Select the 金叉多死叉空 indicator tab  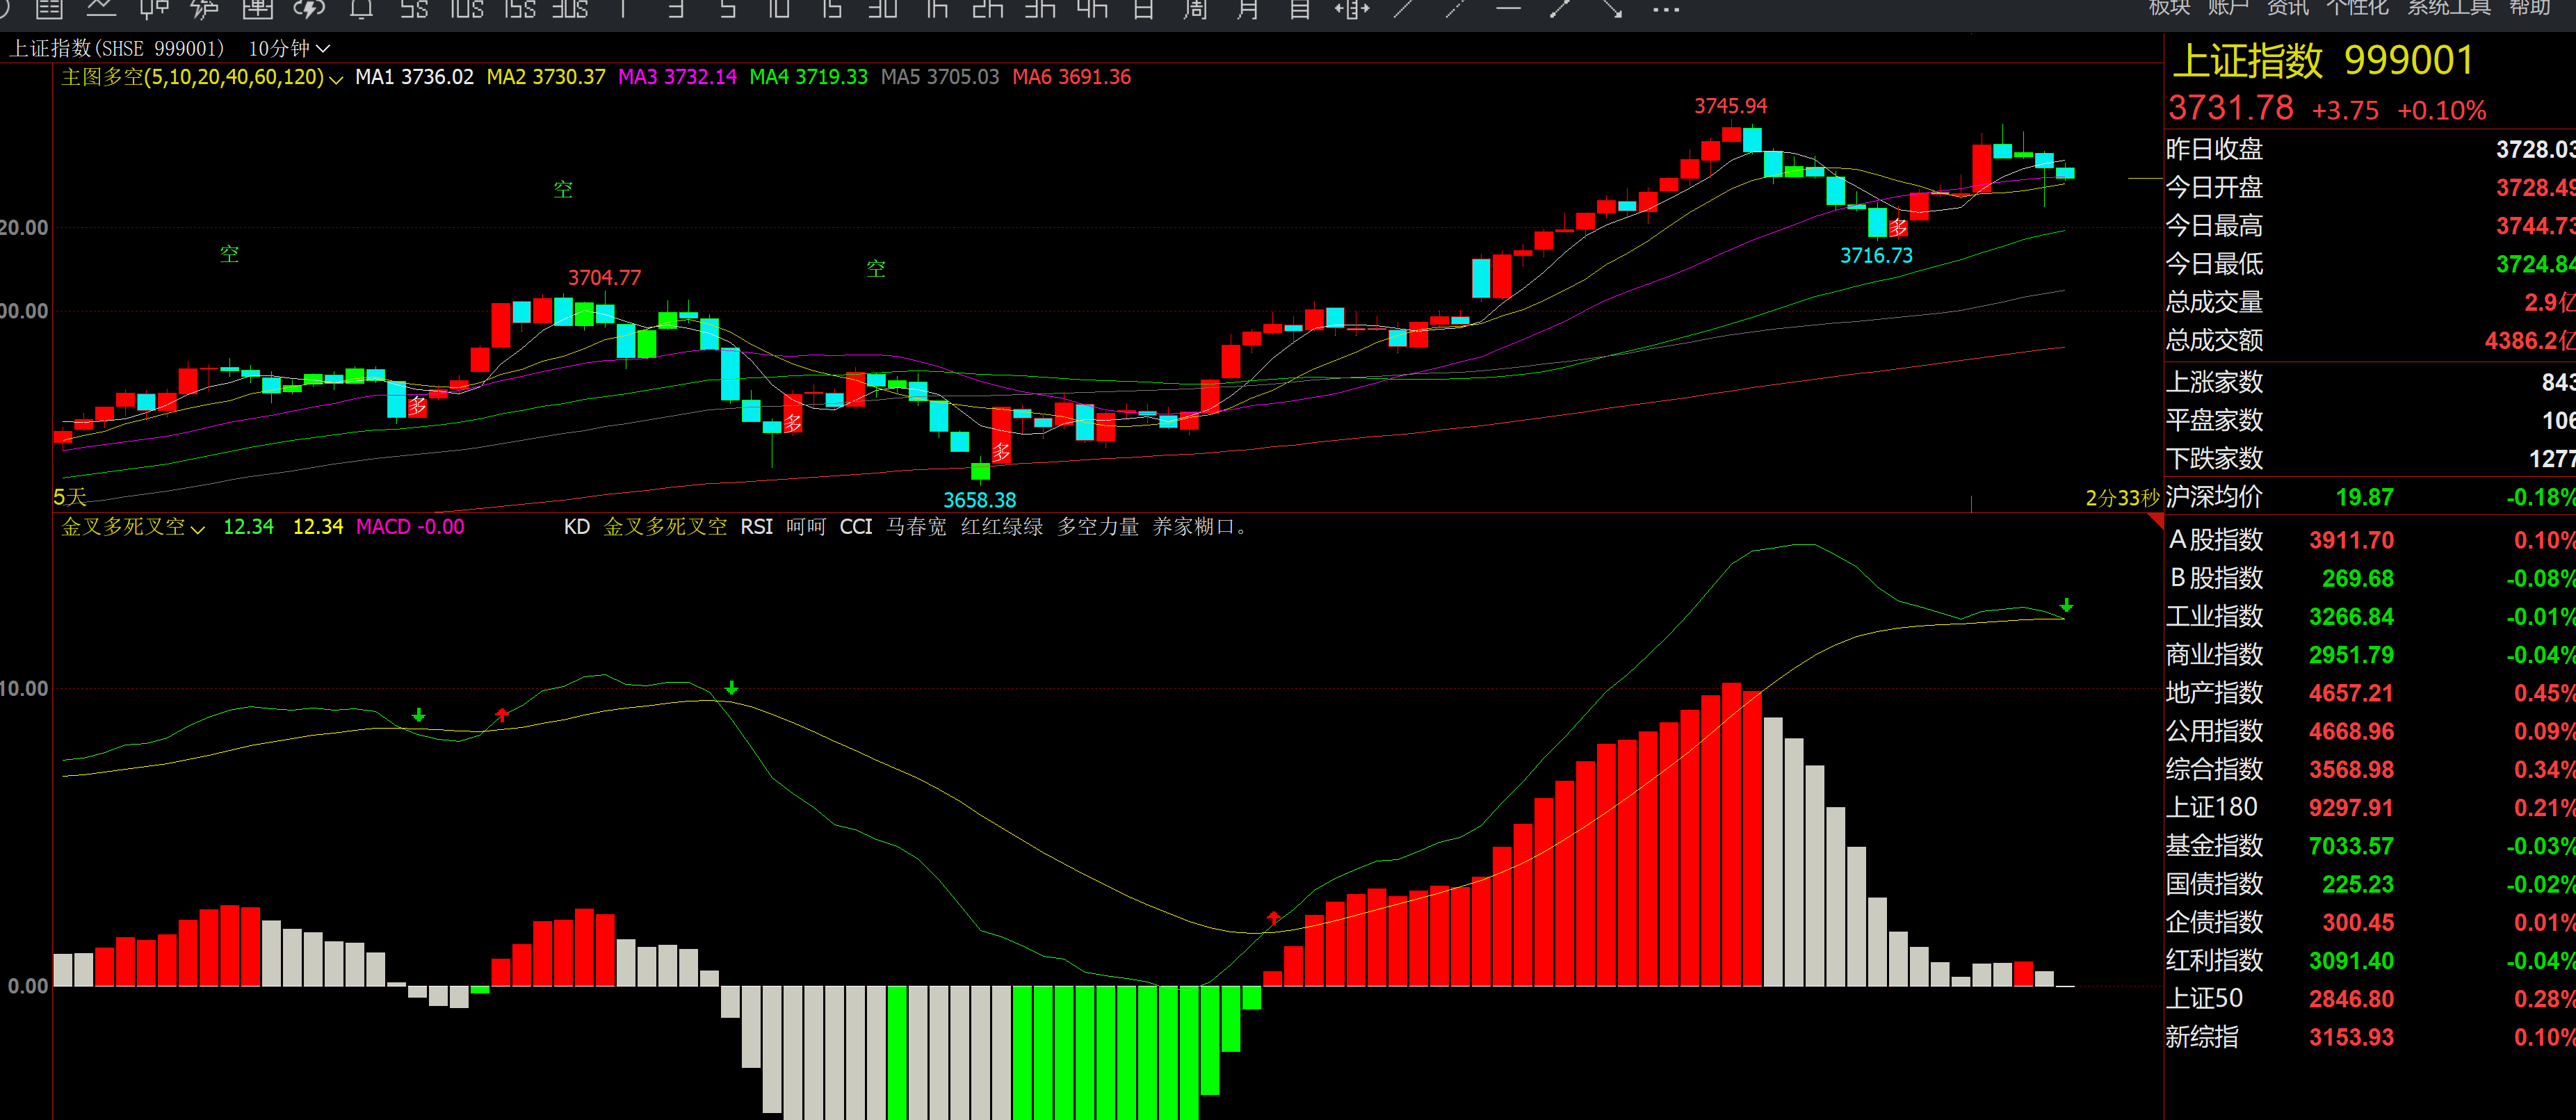point(665,527)
